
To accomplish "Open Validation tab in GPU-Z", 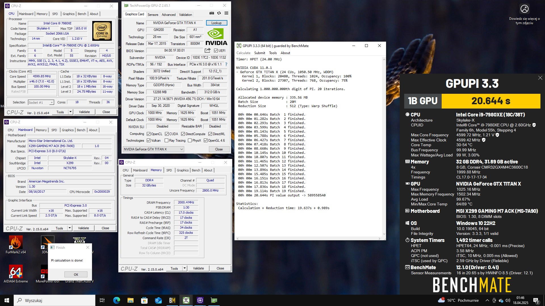I will pyautogui.click(x=185, y=15).
